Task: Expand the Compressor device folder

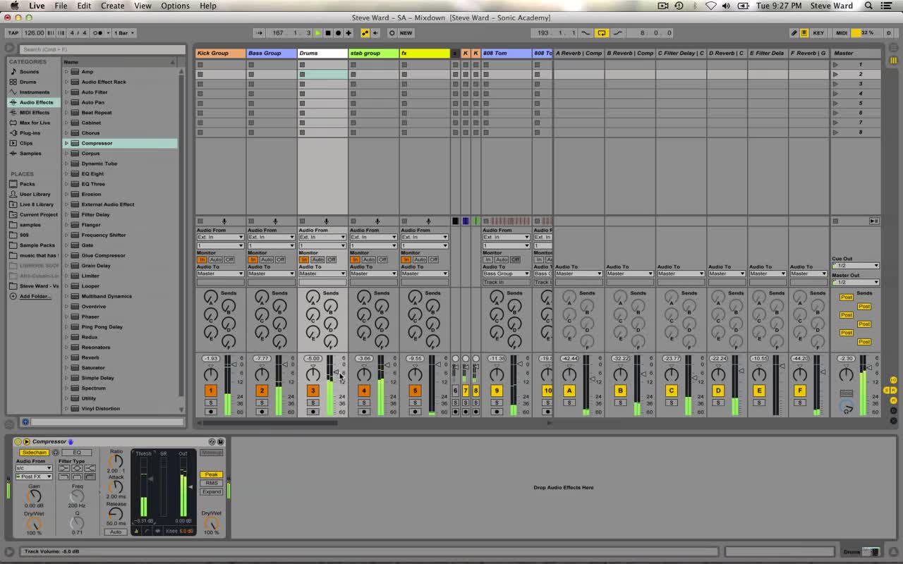Action: click(66, 143)
